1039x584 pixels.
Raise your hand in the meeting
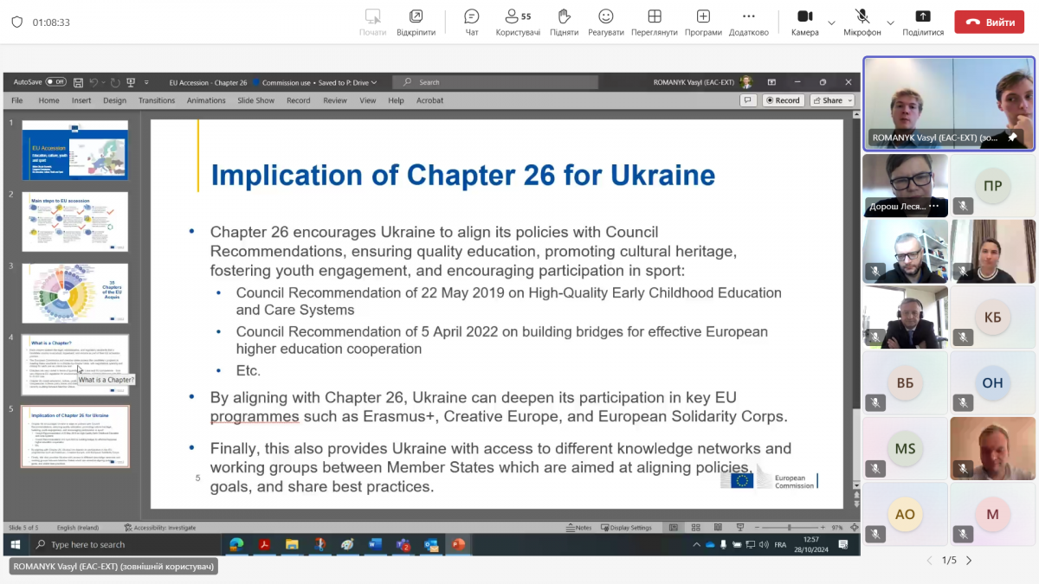pos(564,22)
